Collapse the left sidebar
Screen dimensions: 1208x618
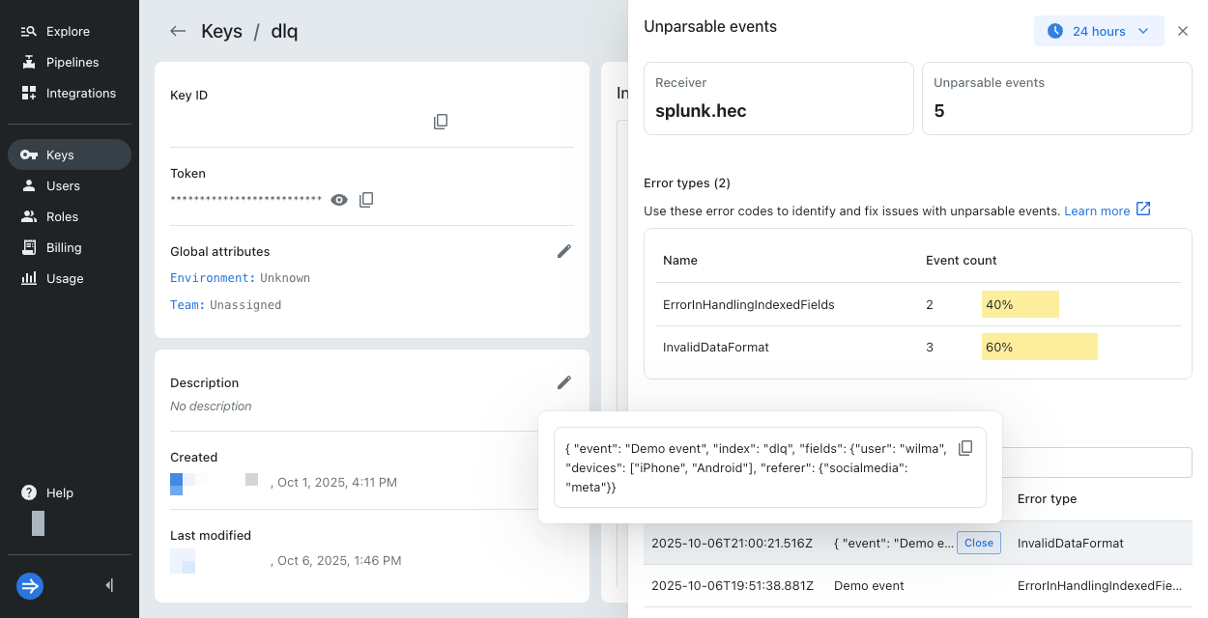[108, 585]
